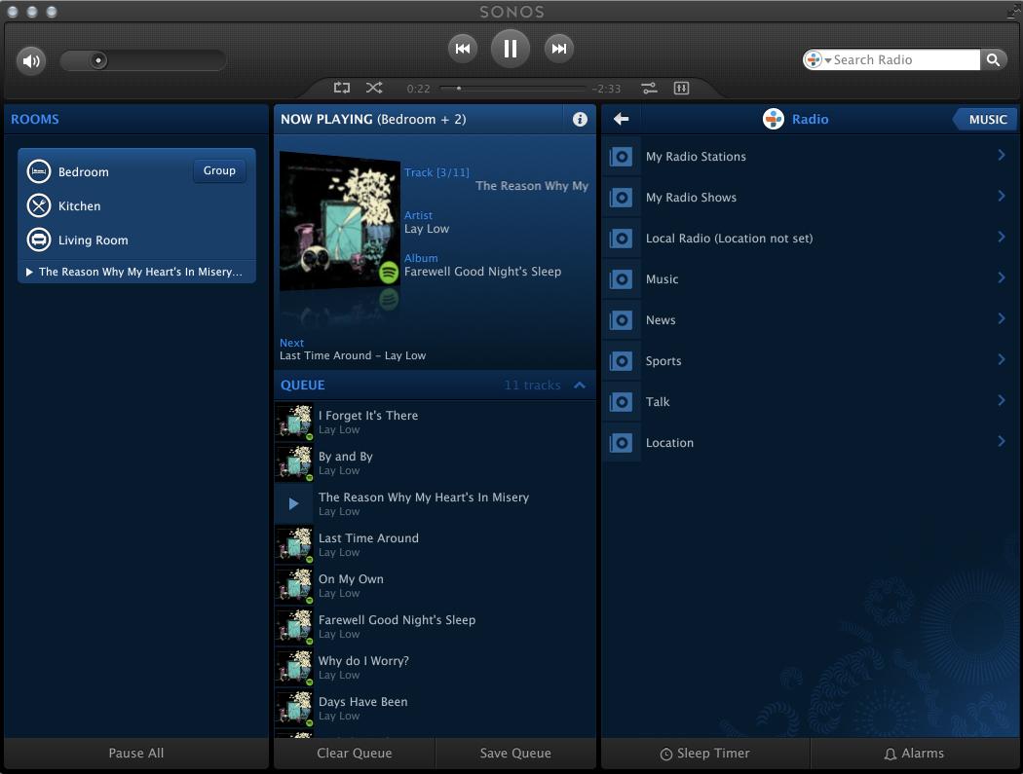Open Alarms
The image size is (1023, 774).
pos(914,754)
